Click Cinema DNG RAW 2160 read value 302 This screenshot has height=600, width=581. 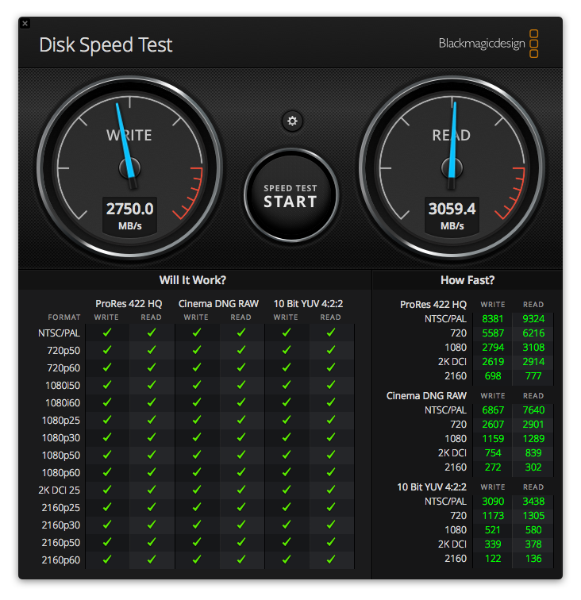pos(533,467)
